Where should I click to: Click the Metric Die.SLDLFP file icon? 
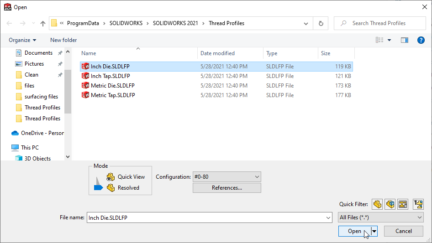(x=85, y=86)
